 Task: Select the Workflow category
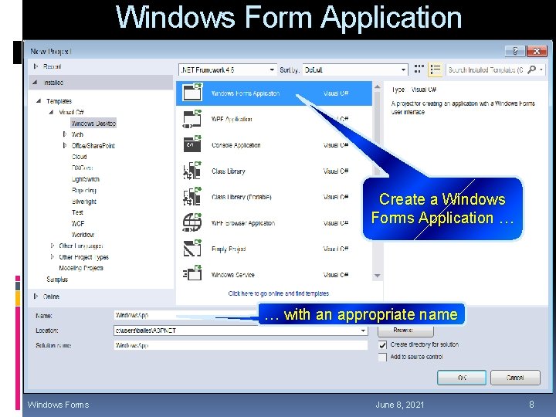click(x=83, y=235)
